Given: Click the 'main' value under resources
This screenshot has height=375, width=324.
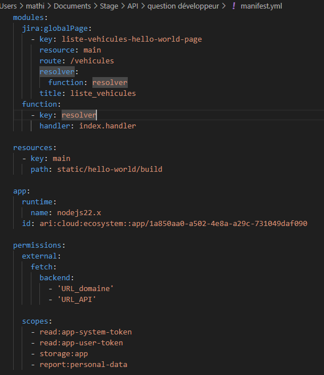Looking at the screenshot, I should point(62,159).
